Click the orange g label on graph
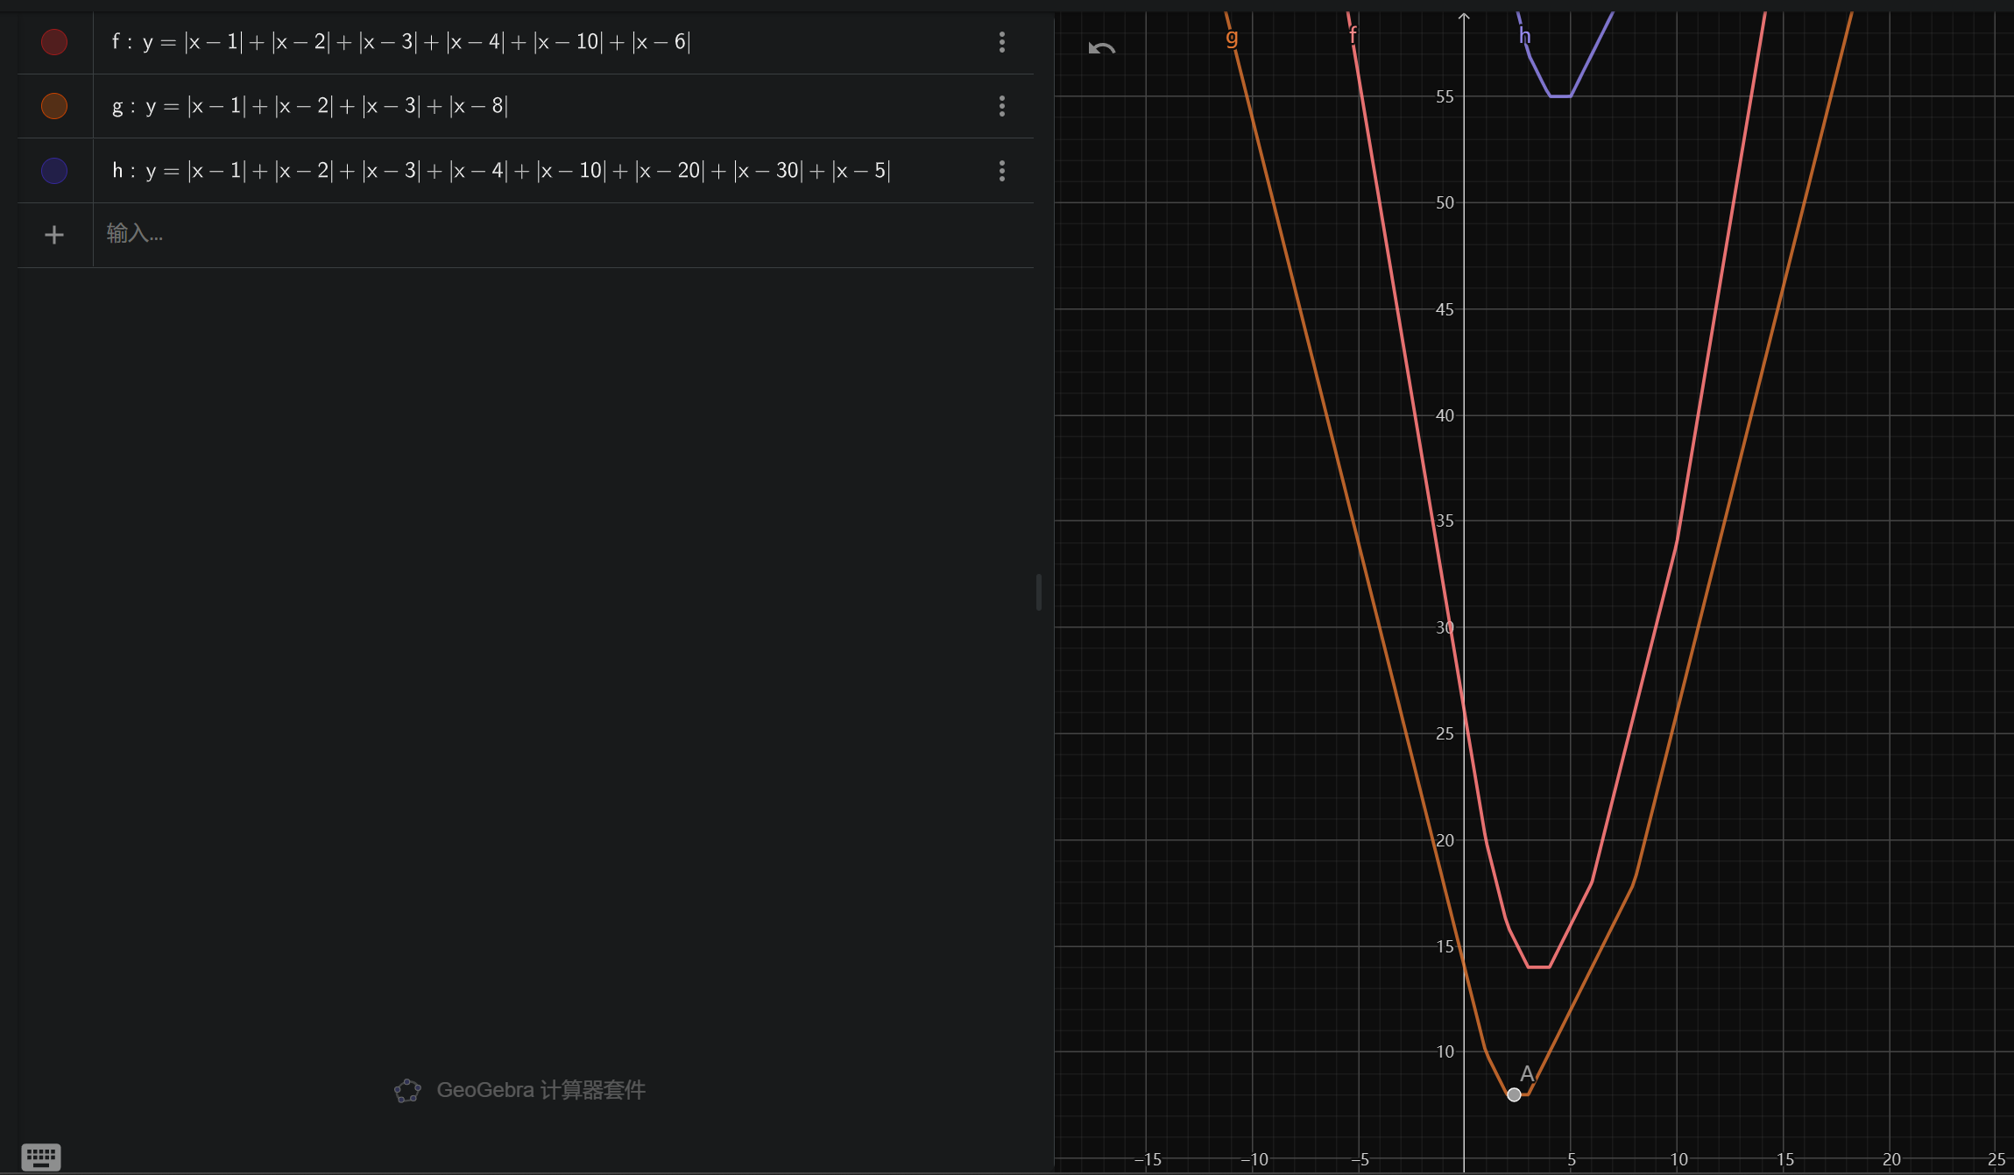The image size is (2014, 1175). 1232,37
